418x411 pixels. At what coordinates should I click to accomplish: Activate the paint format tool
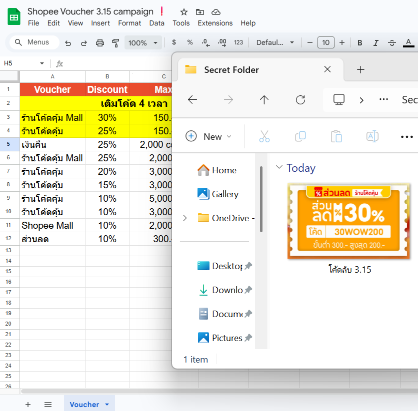115,42
